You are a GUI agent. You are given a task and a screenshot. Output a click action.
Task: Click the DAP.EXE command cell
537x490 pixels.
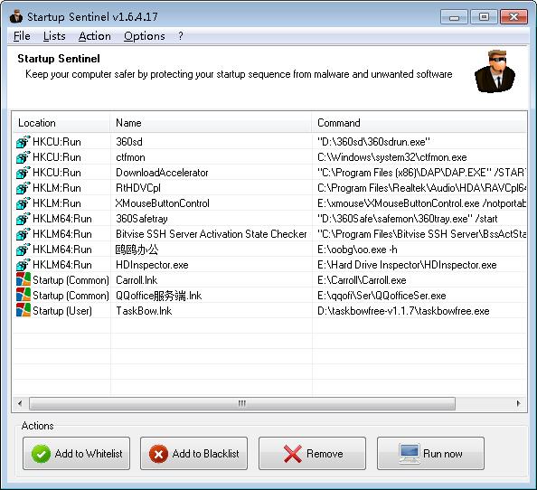(x=421, y=173)
